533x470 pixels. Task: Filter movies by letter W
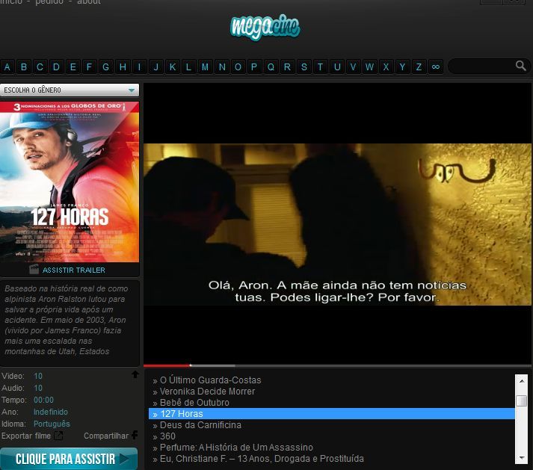tap(369, 67)
